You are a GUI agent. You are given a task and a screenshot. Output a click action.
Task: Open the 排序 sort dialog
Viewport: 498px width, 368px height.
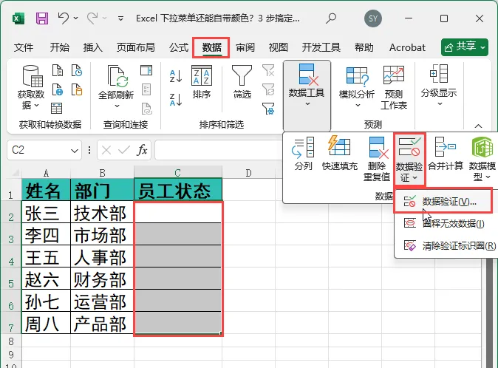(x=202, y=82)
